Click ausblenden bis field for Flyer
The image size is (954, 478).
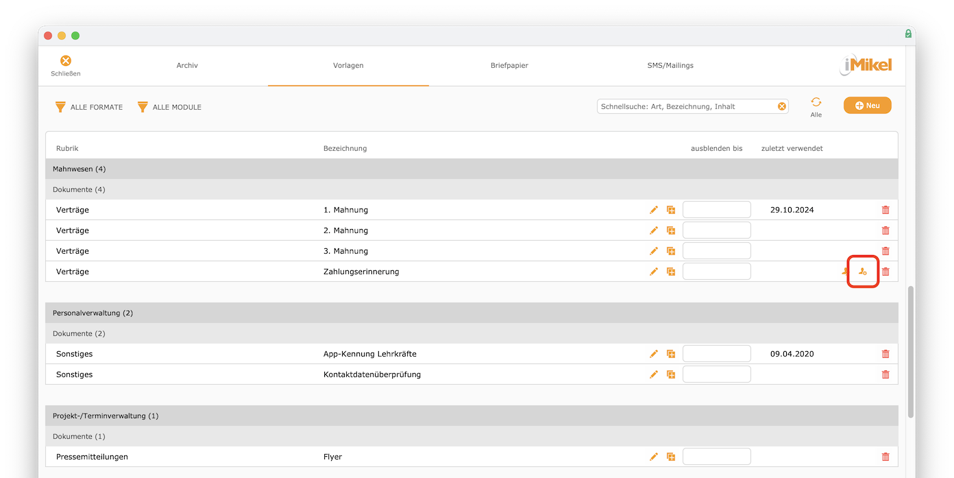click(x=717, y=457)
